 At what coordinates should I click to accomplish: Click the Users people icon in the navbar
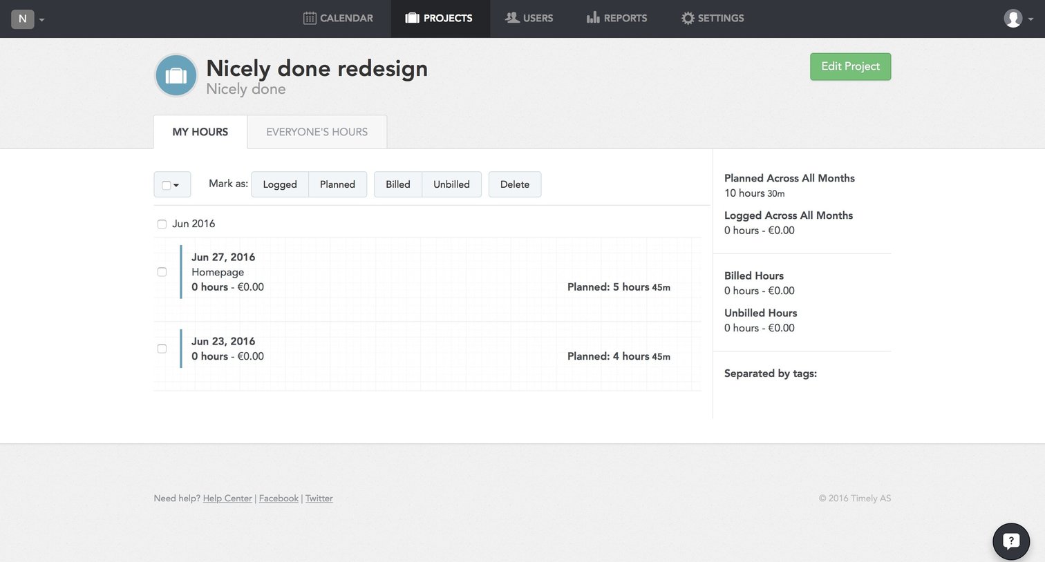click(512, 18)
